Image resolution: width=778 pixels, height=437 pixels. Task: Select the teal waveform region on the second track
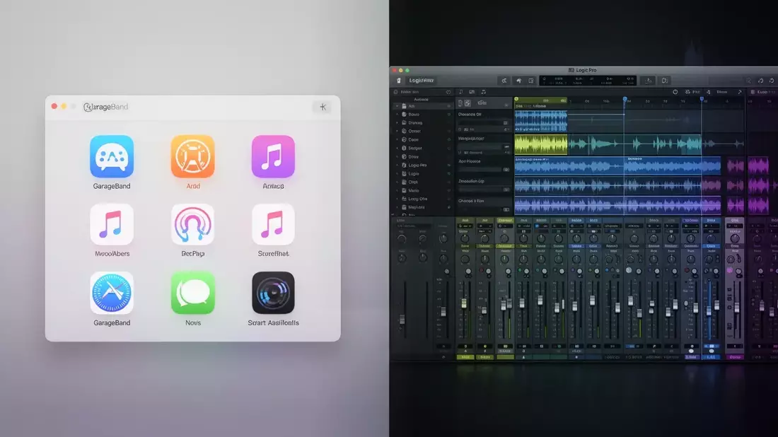[634, 145]
